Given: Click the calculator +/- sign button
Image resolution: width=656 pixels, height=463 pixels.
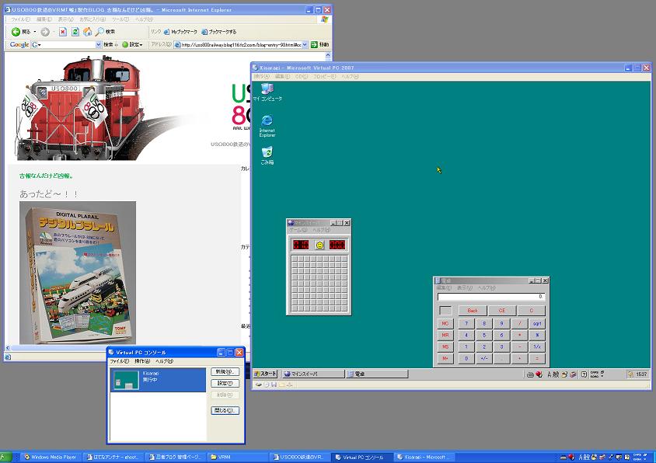Looking at the screenshot, I should (x=484, y=359).
